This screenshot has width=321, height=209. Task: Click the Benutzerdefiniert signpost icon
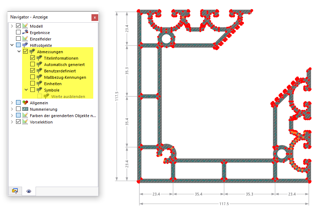[x=39, y=71]
